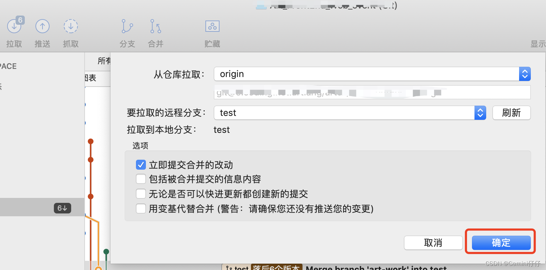This screenshot has width=546, height=270.
Task: Select the sidebar branch row showing 6↓
Action: (x=42, y=207)
